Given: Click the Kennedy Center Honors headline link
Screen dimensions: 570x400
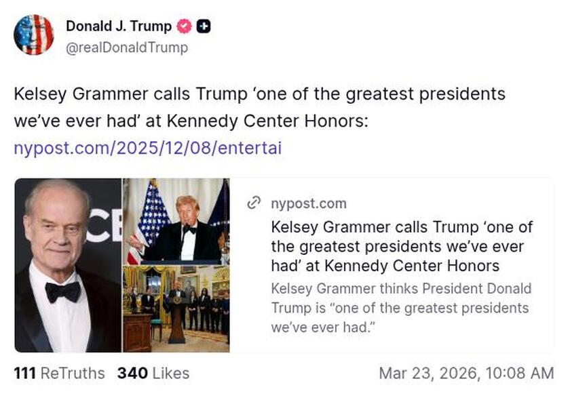Looking at the screenshot, I should tap(402, 247).
